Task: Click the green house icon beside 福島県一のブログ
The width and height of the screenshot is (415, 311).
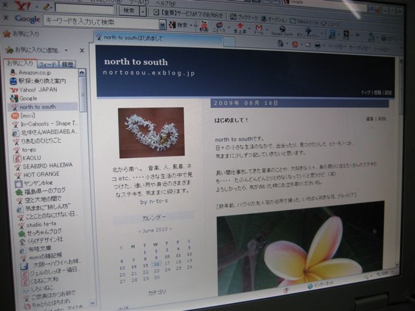Action: click(x=19, y=192)
